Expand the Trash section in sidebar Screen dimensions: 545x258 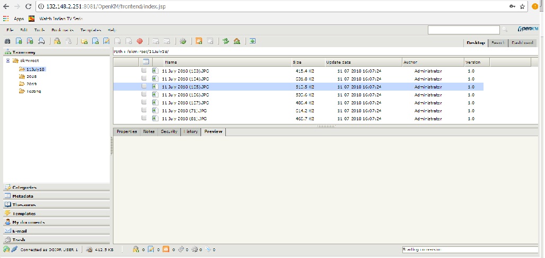19,239
